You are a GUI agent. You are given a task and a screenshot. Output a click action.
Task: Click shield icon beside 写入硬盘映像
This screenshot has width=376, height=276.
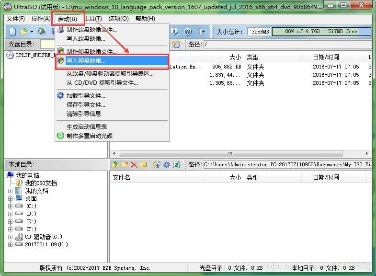click(61, 60)
